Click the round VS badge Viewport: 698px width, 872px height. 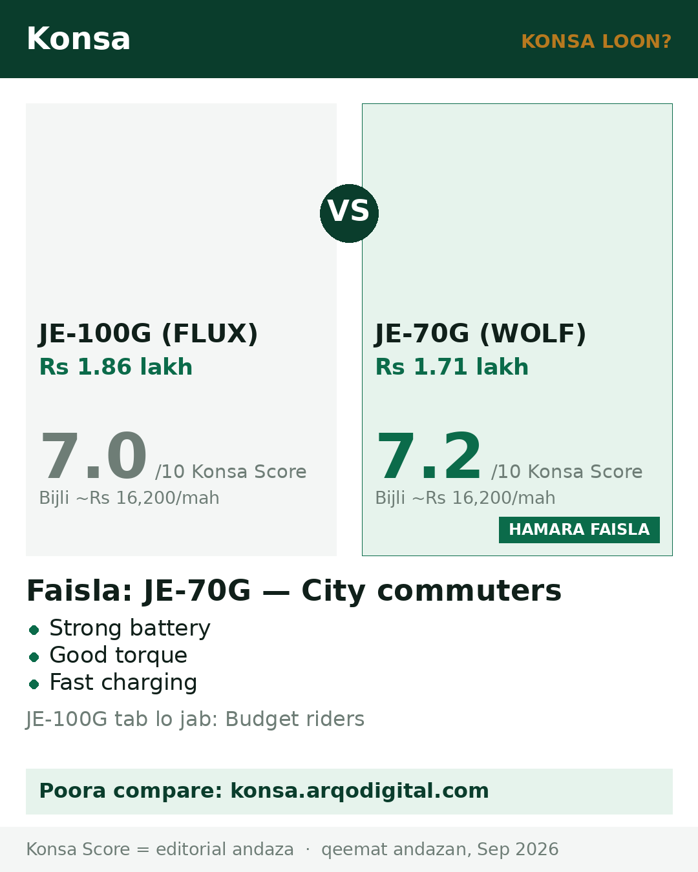[349, 213]
